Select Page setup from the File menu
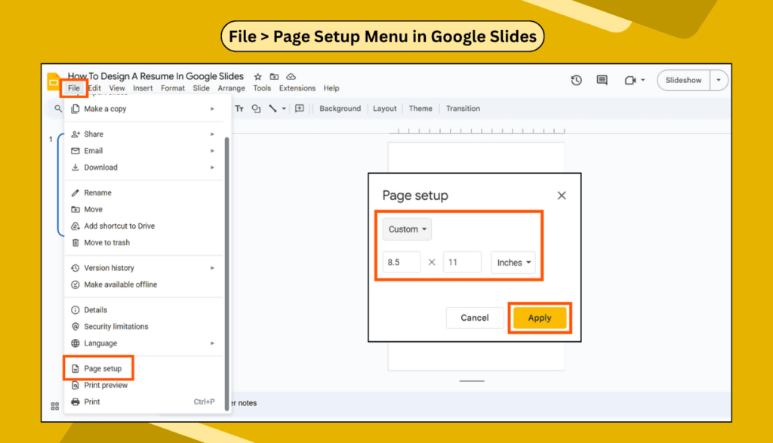773x443 pixels. click(x=99, y=368)
